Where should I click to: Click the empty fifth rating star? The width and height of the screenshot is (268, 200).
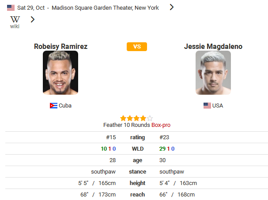[150, 118]
